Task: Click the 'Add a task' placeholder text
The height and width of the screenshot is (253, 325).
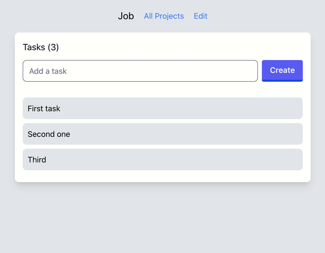Action: tap(48, 71)
